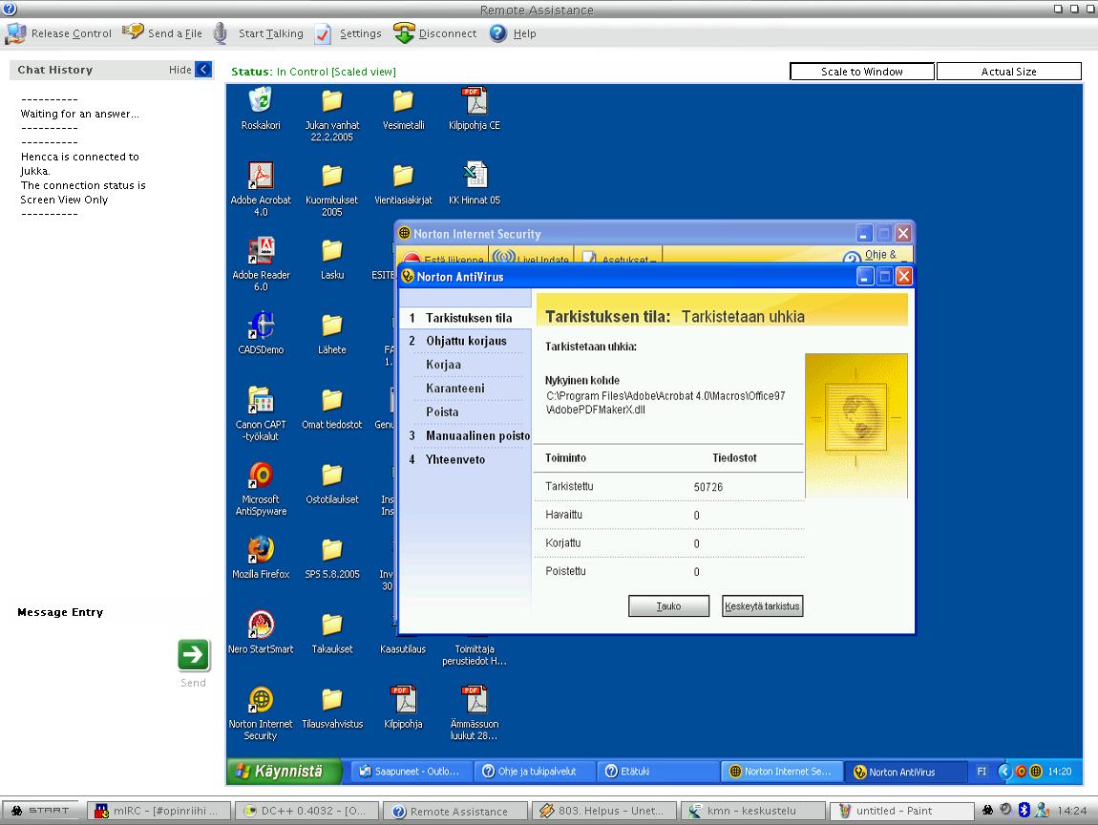Image resolution: width=1098 pixels, height=825 pixels.
Task: Switch to Ohje ja tukipalvelut taskbar item
Action: [535, 772]
